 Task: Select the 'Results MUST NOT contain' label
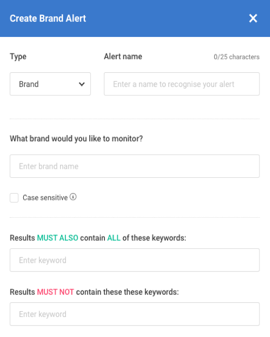click(94, 292)
